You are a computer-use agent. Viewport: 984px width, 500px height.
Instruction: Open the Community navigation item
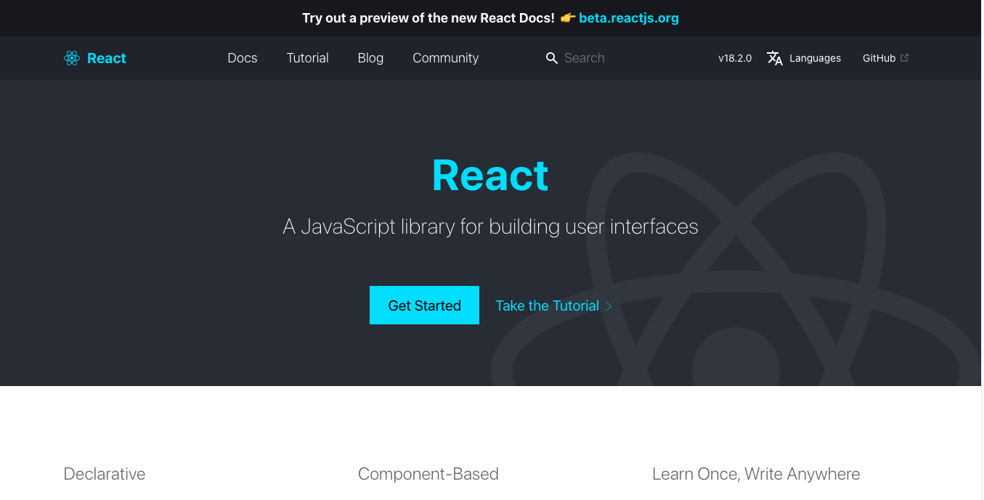coord(445,58)
